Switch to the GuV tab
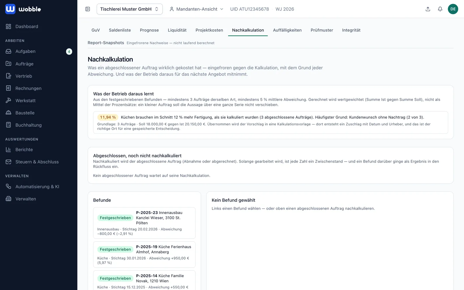 [x=96, y=30]
